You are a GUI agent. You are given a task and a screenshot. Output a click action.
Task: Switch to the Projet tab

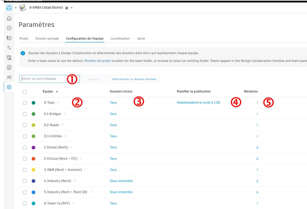coord(24,39)
